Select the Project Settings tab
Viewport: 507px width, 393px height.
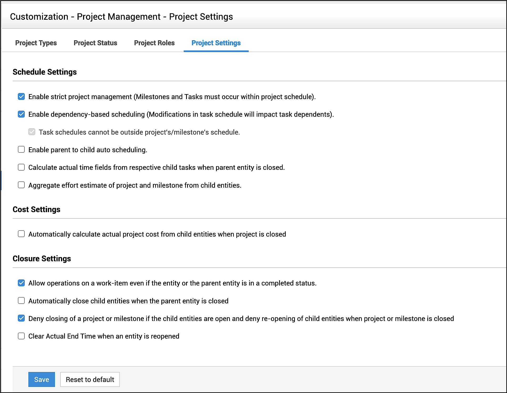tap(216, 43)
